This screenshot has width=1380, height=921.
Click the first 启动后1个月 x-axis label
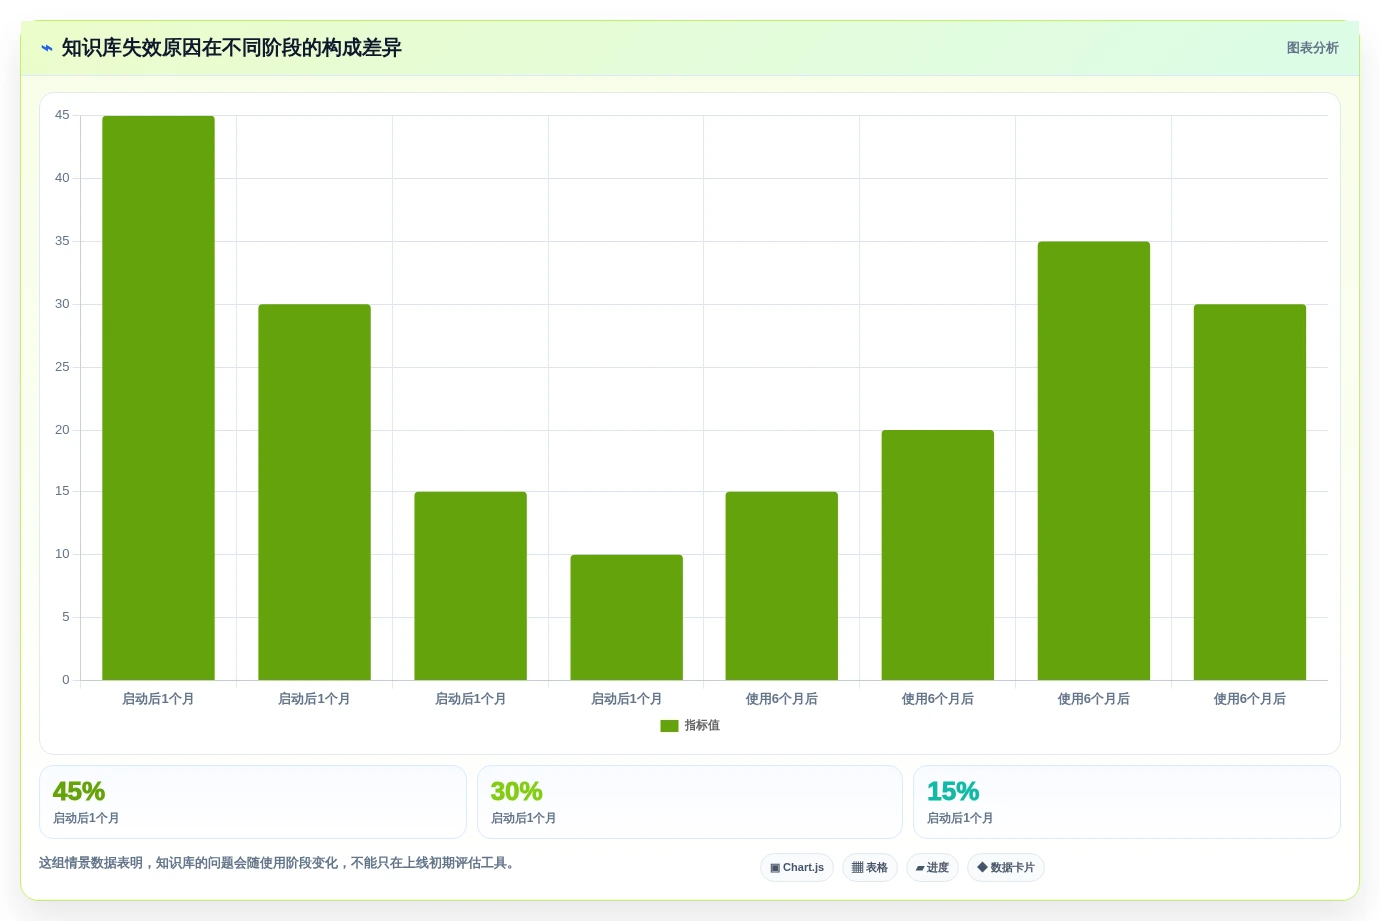pos(158,699)
